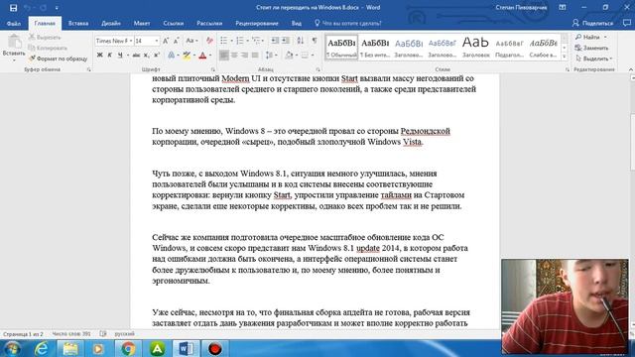Click the paragraph shading paint bucket
Image resolution: width=635 pixels, height=357 pixels.
[289, 56]
